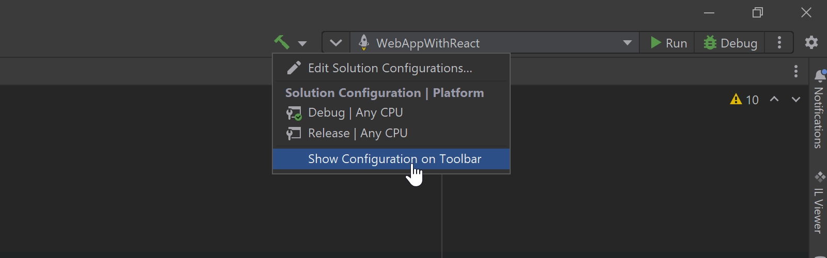
Task: Open the IL Viewer side panel
Action: point(818,202)
